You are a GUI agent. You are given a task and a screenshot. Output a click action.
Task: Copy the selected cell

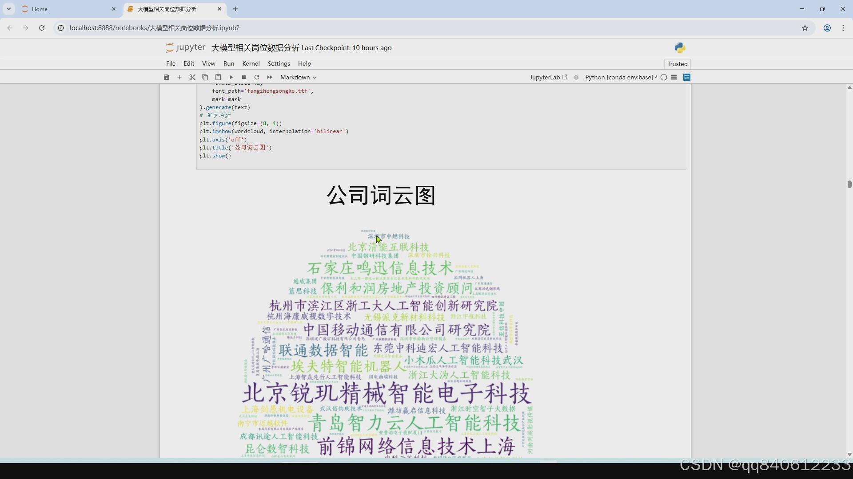tap(205, 77)
